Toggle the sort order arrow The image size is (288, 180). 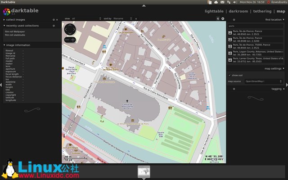point(136,19)
